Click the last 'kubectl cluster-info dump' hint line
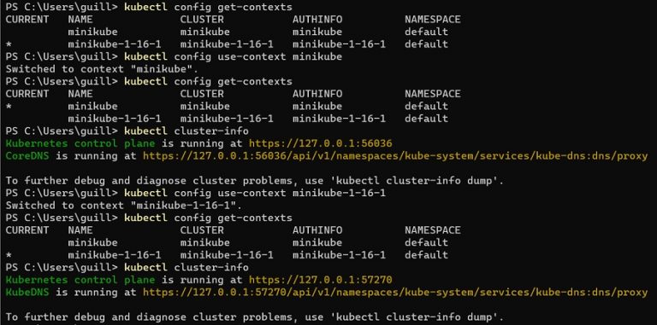Screen dimensions: 657x325 click(x=255, y=317)
